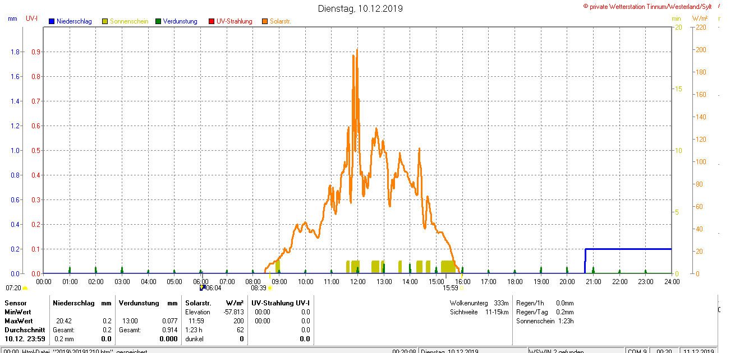The height and width of the screenshot is (353, 735).
Task: Click the red UV-Strahlung legend swatch
Action: [x=212, y=21]
